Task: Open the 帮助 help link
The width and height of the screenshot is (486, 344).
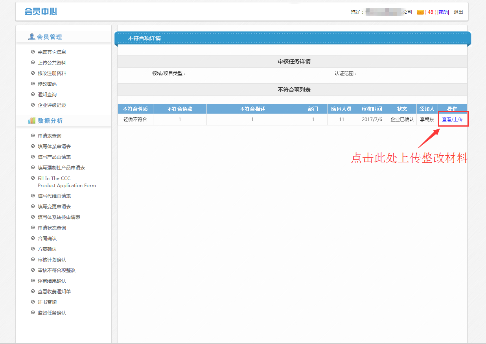Action: click(x=443, y=12)
